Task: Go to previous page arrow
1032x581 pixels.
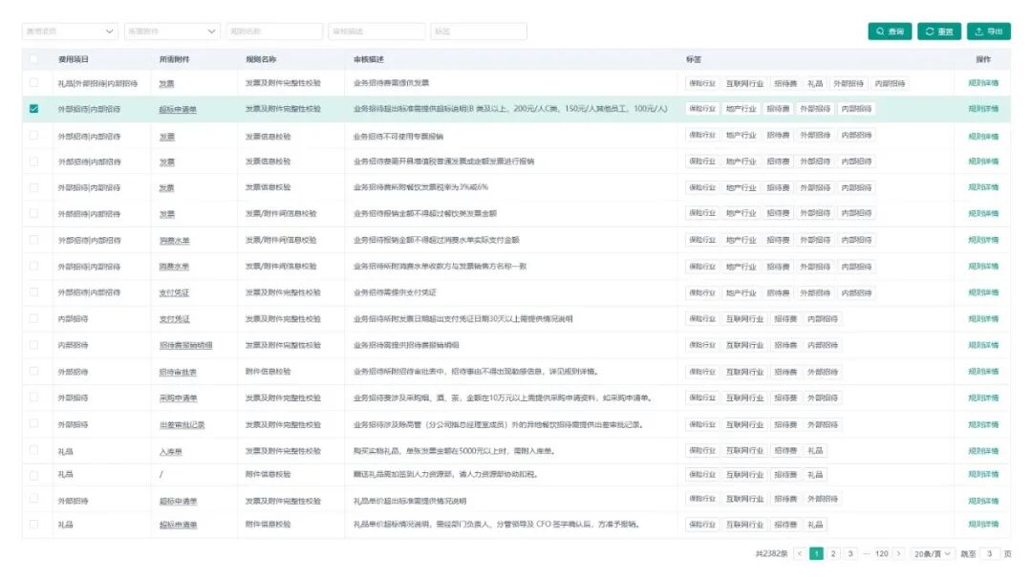Action: [800, 553]
